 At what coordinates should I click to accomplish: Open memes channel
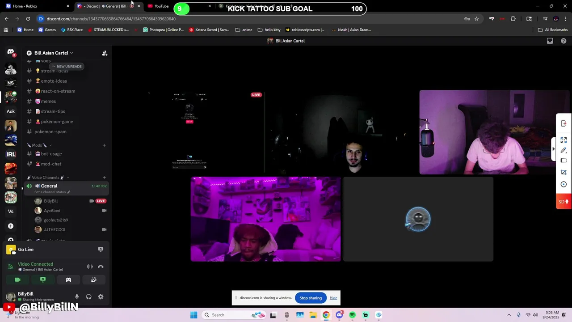coord(66,101)
